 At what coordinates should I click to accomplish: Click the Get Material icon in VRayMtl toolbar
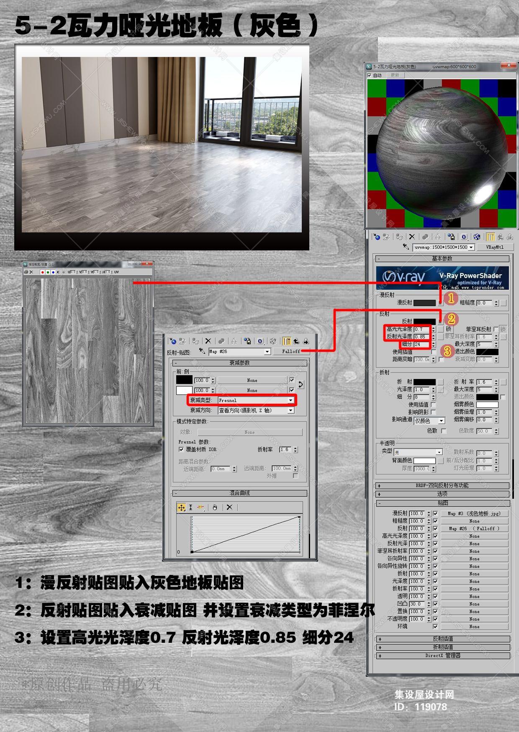tap(376, 237)
